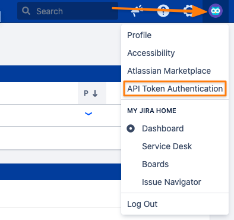
Task: Set Issue Navigator as Jira home
Action: coord(172,182)
